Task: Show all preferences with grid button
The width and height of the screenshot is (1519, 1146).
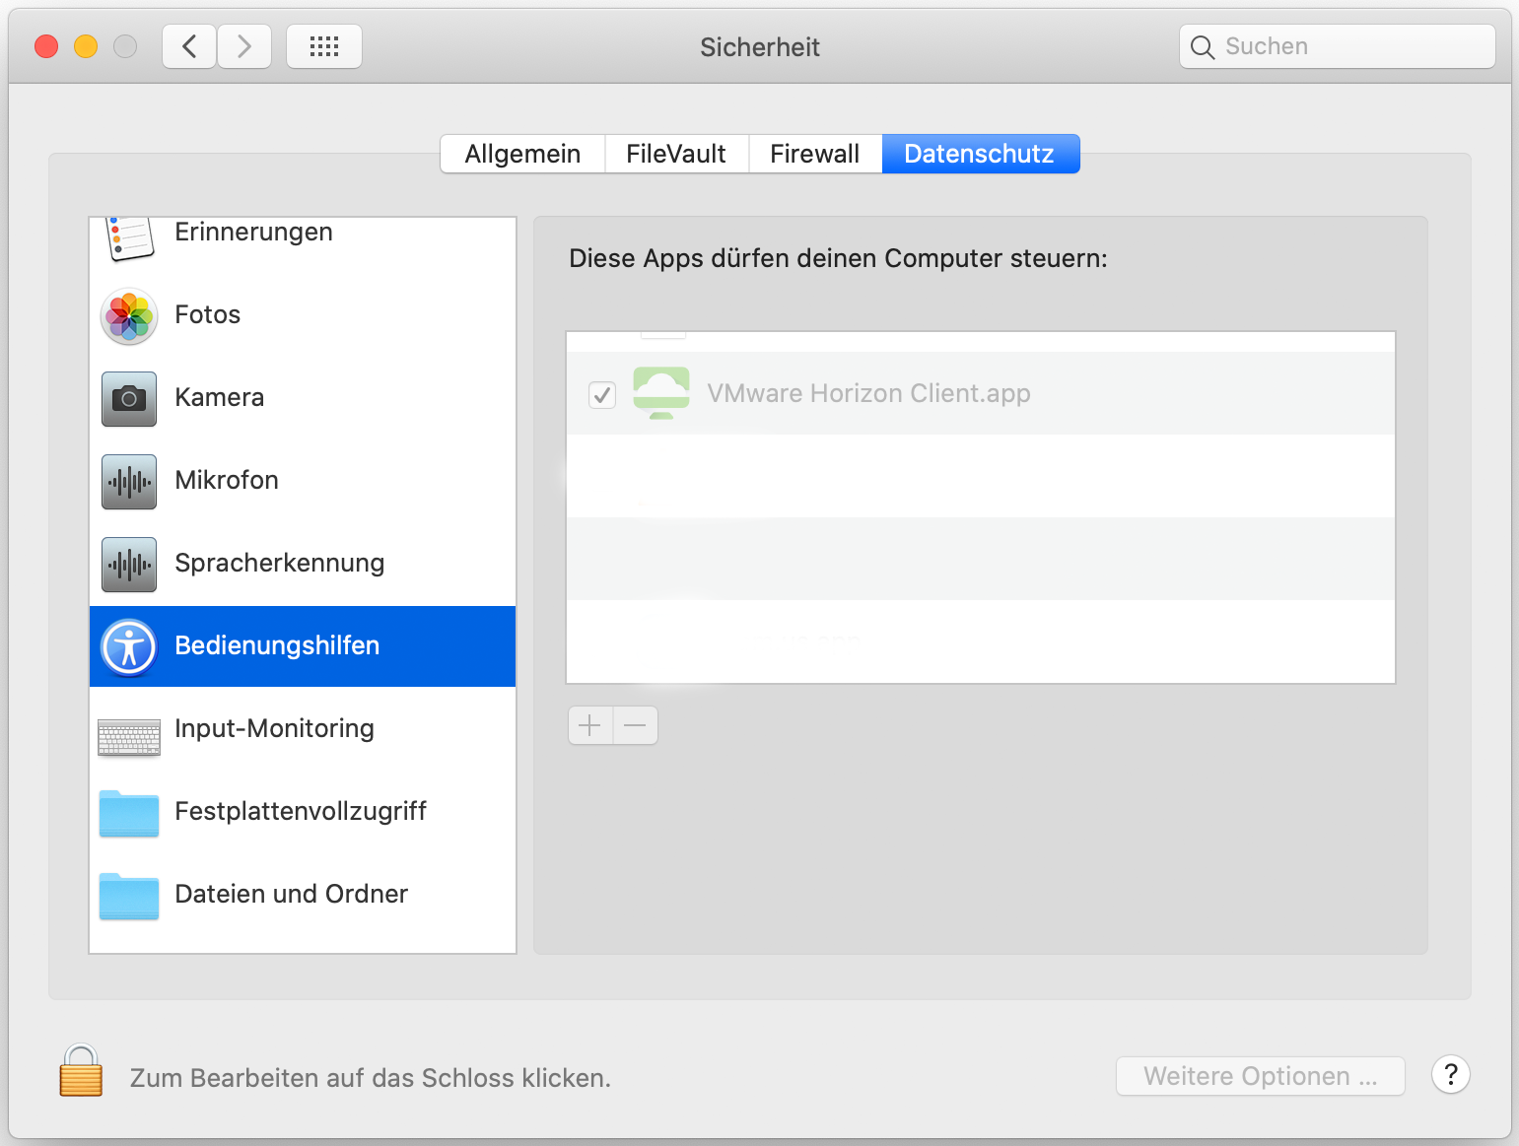Action: coord(324,46)
